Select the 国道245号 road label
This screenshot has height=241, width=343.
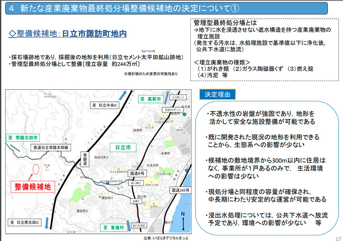180,190
